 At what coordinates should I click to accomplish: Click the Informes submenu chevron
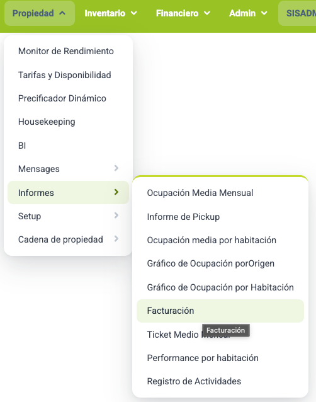(116, 192)
